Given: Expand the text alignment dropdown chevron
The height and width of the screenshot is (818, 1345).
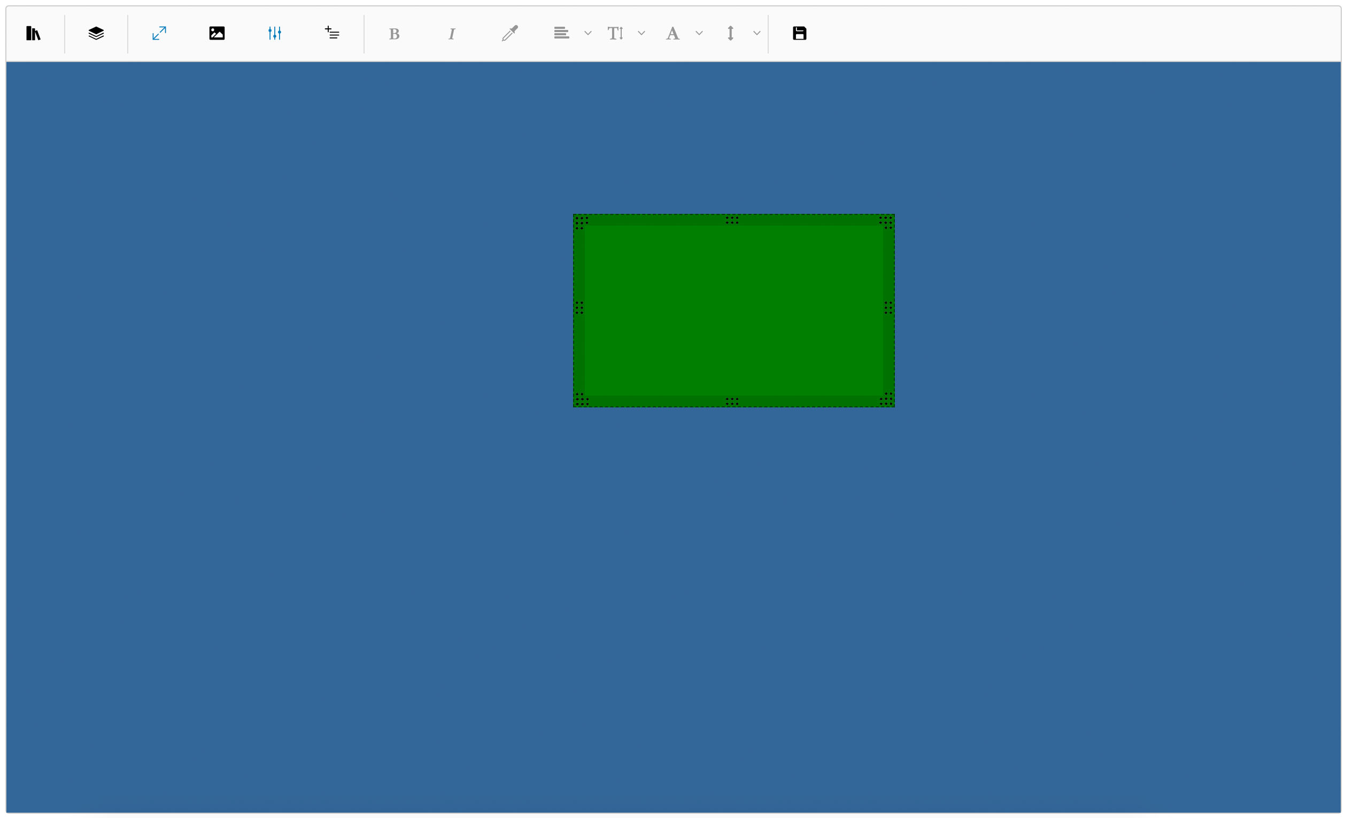Looking at the screenshot, I should pyautogui.click(x=588, y=33).
